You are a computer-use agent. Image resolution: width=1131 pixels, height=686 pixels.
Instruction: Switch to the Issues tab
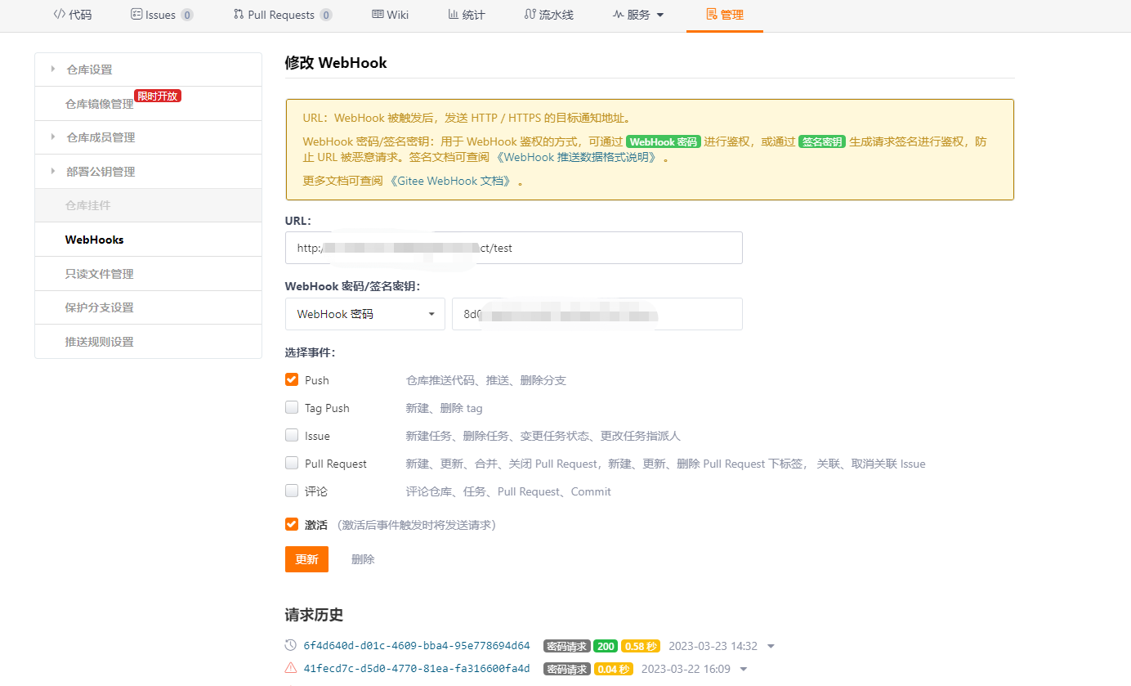tap(162, 15)
